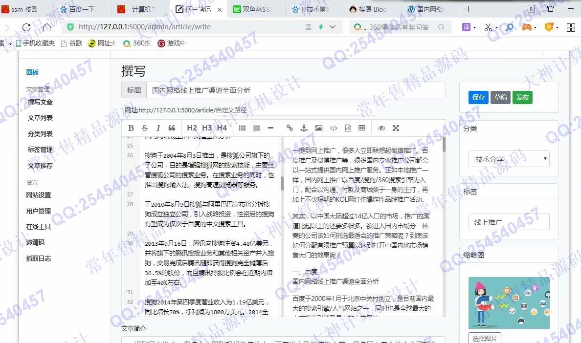Open 在线工具 in the sidebar
The height and width of the screenshot is (343, 581).
click(x=39, y=227)
